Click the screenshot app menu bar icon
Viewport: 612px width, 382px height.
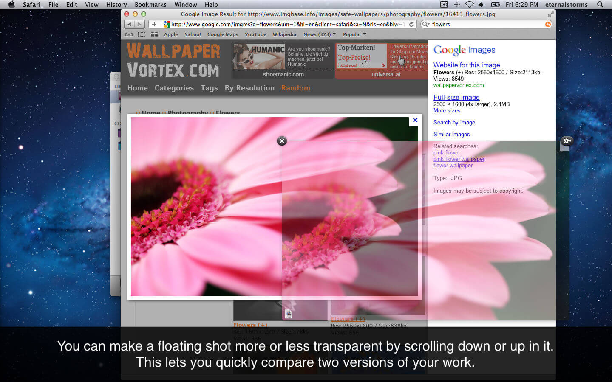444,5
